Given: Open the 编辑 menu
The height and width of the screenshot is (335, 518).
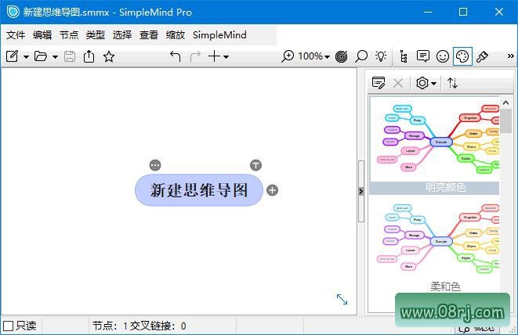Looking at the screenshot, I should click(x=42, y=34).
